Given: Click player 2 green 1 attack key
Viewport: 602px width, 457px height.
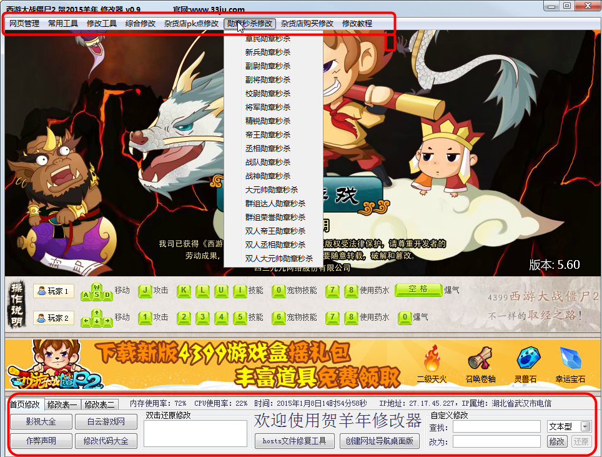Looking at the screenshot, I should pos(145,318).
